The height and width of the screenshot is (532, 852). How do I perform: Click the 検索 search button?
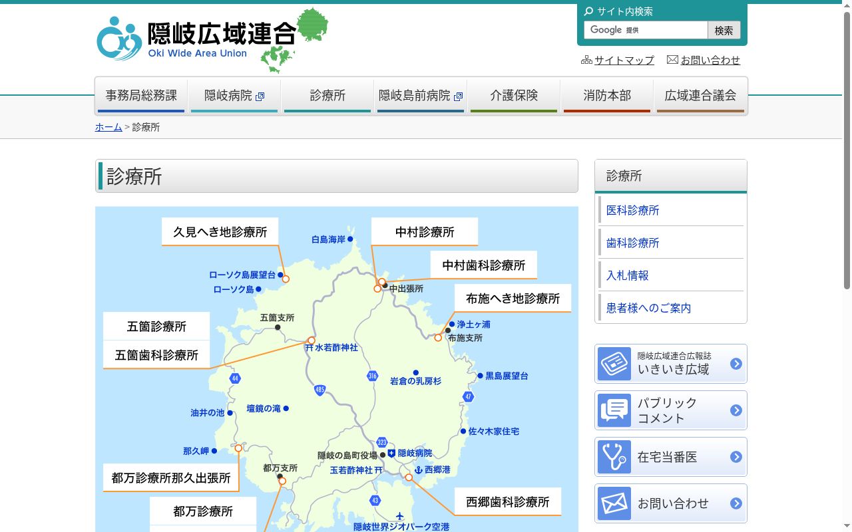click(x=724, y=30)
